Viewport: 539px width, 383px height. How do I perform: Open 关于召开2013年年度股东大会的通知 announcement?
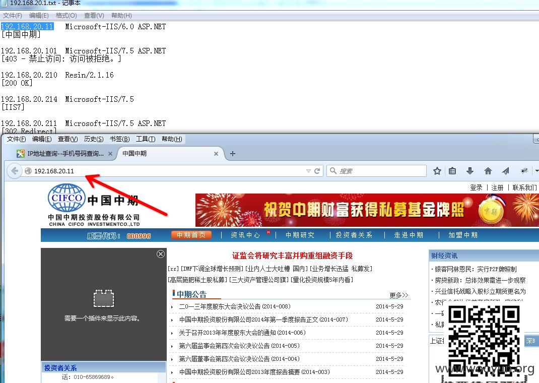(242, 333)
